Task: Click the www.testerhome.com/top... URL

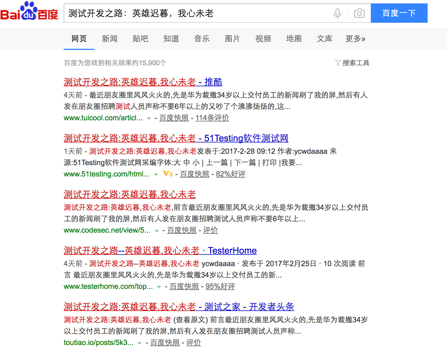Action: 108,286
